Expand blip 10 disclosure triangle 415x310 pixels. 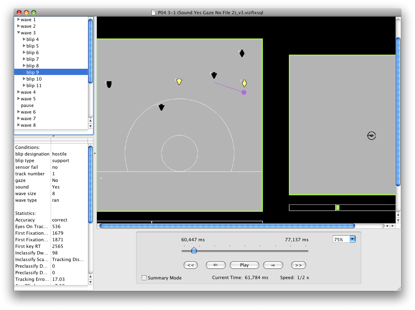(24, 79)
